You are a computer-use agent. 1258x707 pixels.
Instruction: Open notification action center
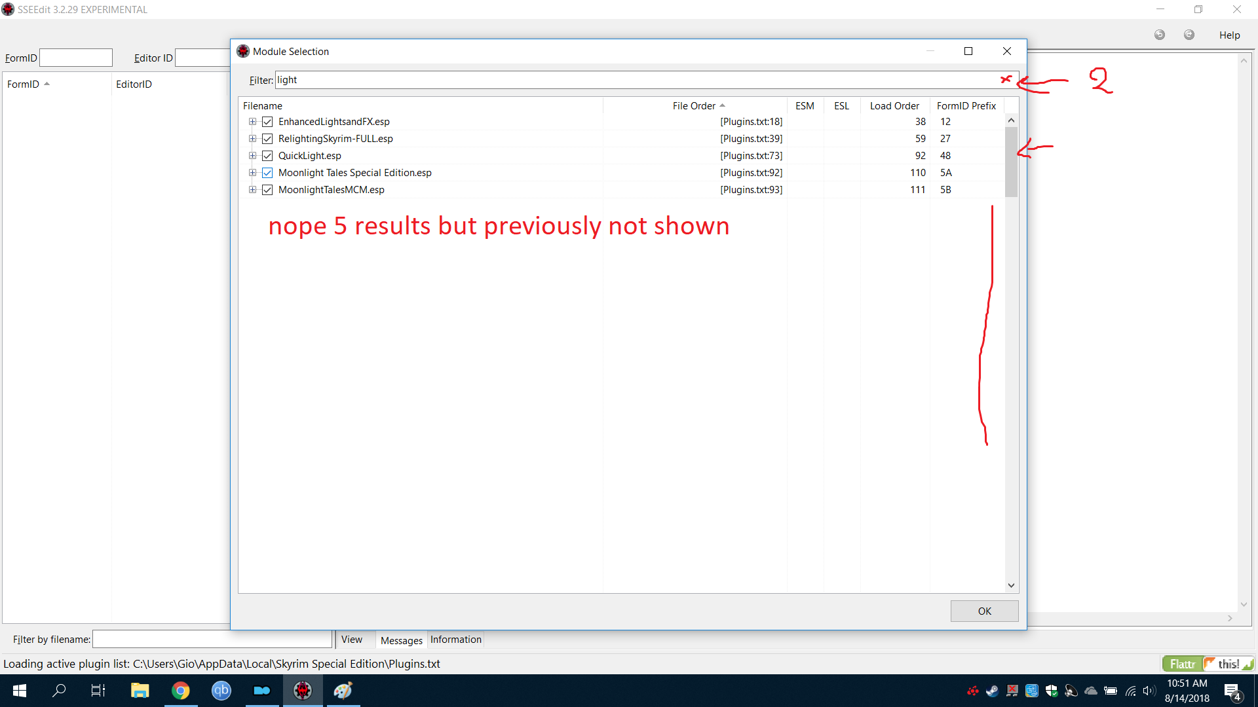coord(1232,691)
